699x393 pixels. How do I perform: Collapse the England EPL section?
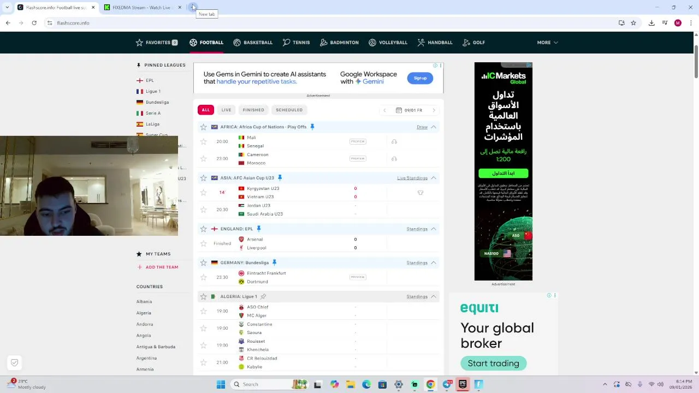[434, 229]
